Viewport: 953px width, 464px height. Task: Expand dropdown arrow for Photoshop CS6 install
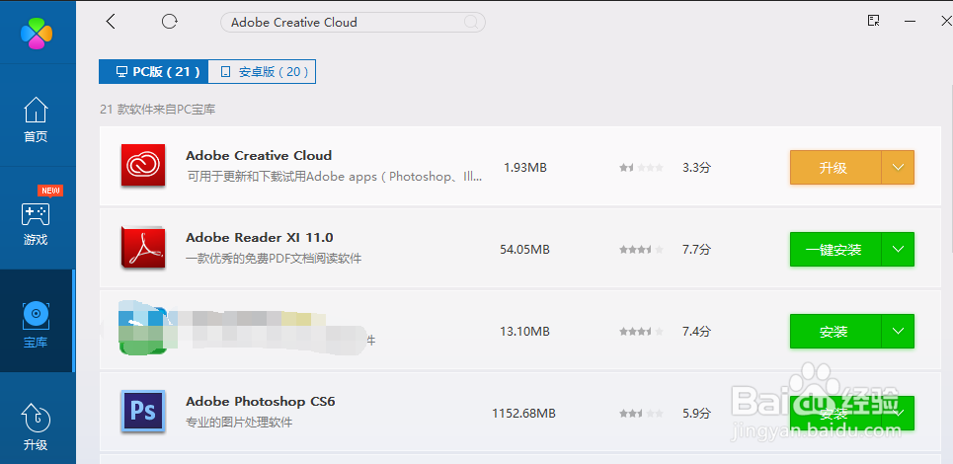(899, 414)
